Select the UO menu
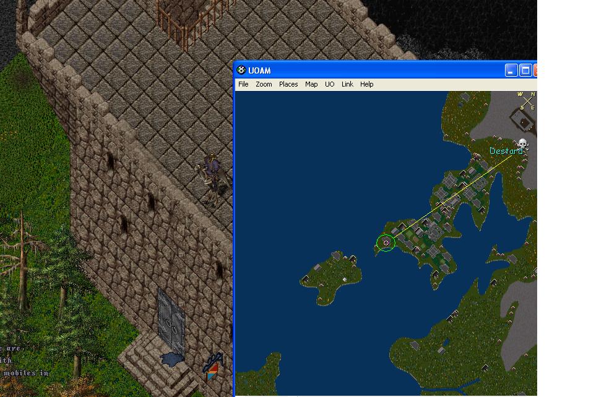 point(330,84)
